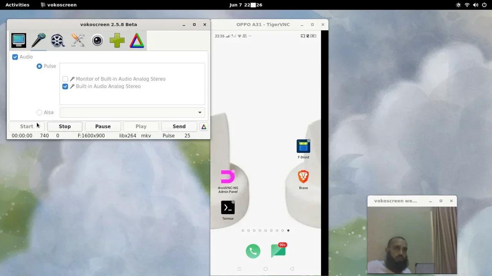Screen dimensions: 492x276
Task: Click the Send button
Action: [179, 127]
